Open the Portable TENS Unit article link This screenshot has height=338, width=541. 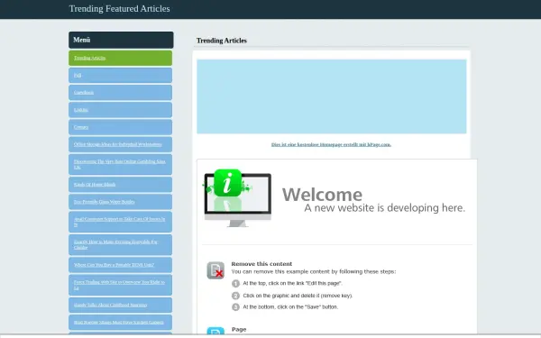(121, 265)
